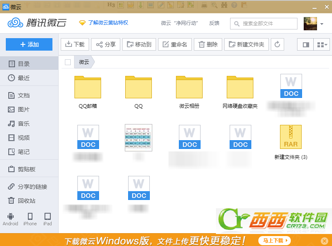The height and width of the screenshot is (246, 332).
Task: Select the spreadsheet image thumbnail
Action: pos(139,138)
